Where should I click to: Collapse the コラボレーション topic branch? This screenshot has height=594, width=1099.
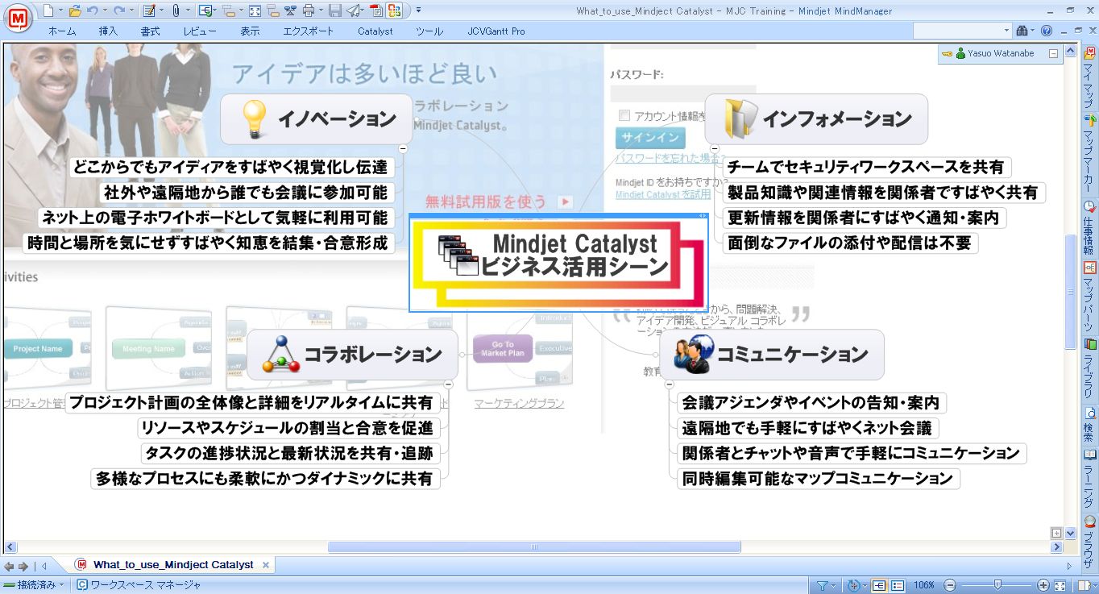448,384
